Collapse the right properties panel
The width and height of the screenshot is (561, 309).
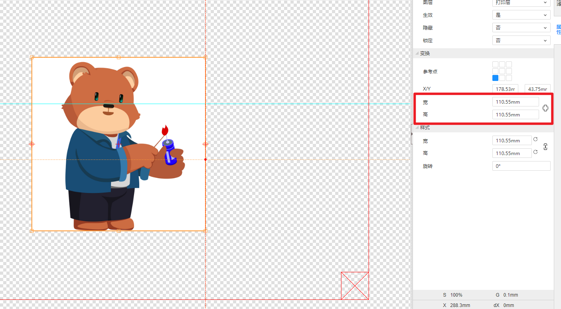click(x=412, y=134)
